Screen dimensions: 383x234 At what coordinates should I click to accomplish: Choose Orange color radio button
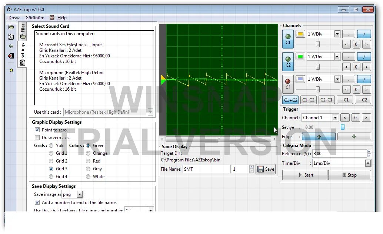[88, 153]
